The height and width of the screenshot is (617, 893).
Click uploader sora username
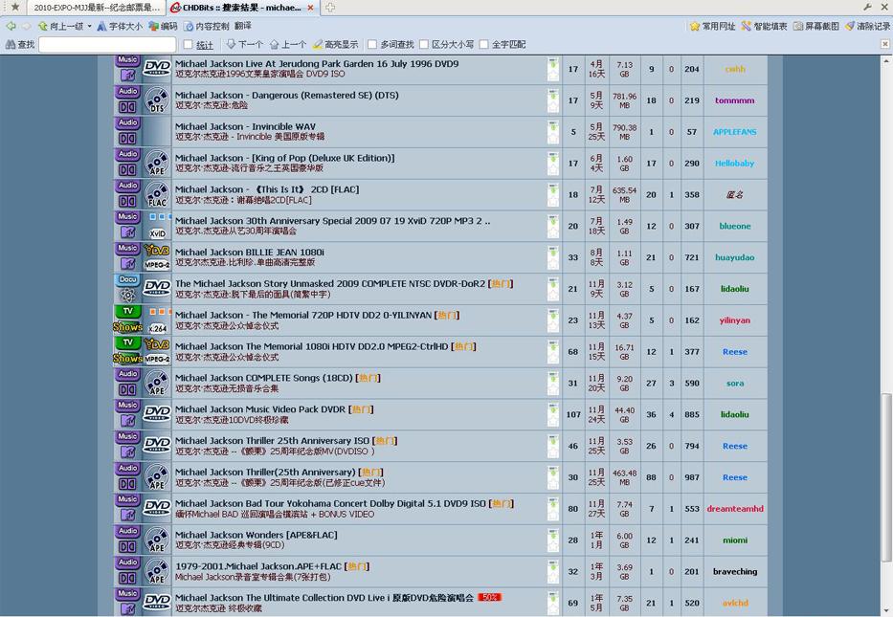(735, 383)
